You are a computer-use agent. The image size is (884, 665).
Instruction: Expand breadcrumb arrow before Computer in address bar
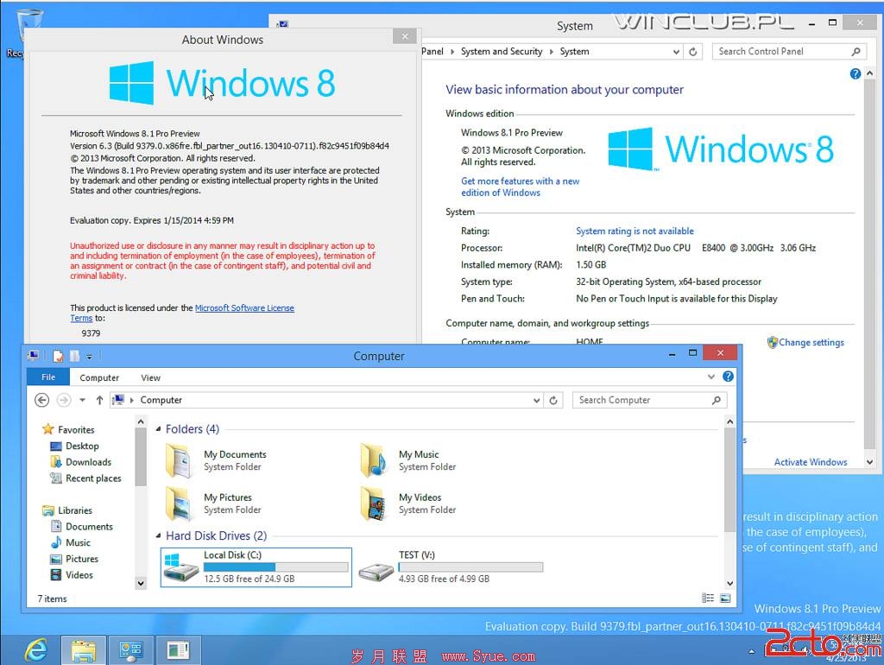click(132, 400)
